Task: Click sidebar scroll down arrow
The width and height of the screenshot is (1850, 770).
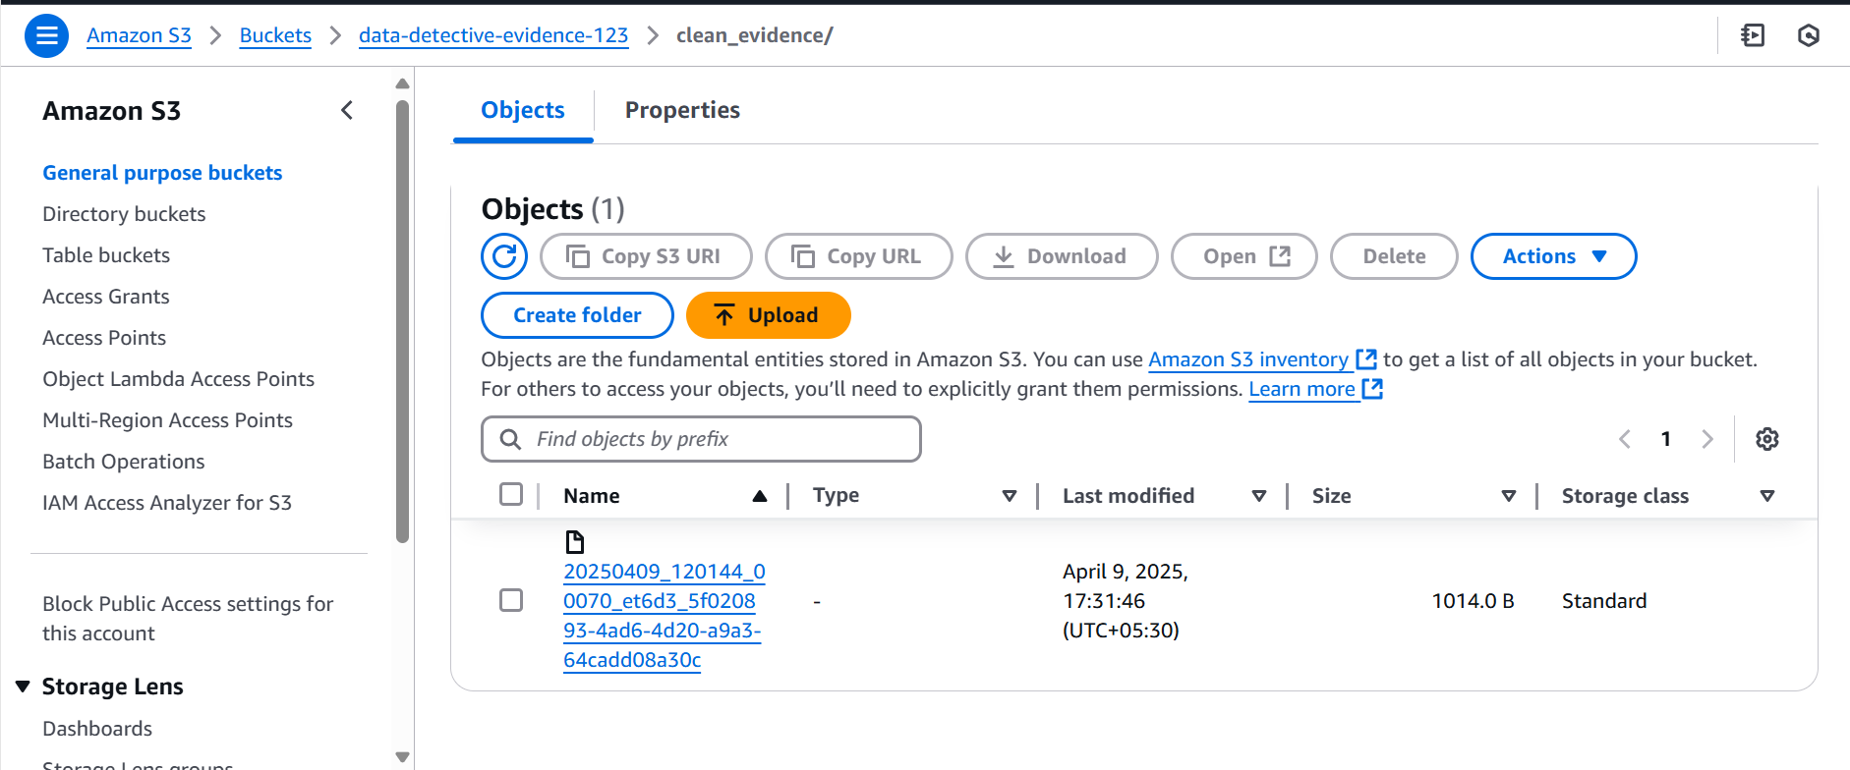Action: tap(402, 756)
